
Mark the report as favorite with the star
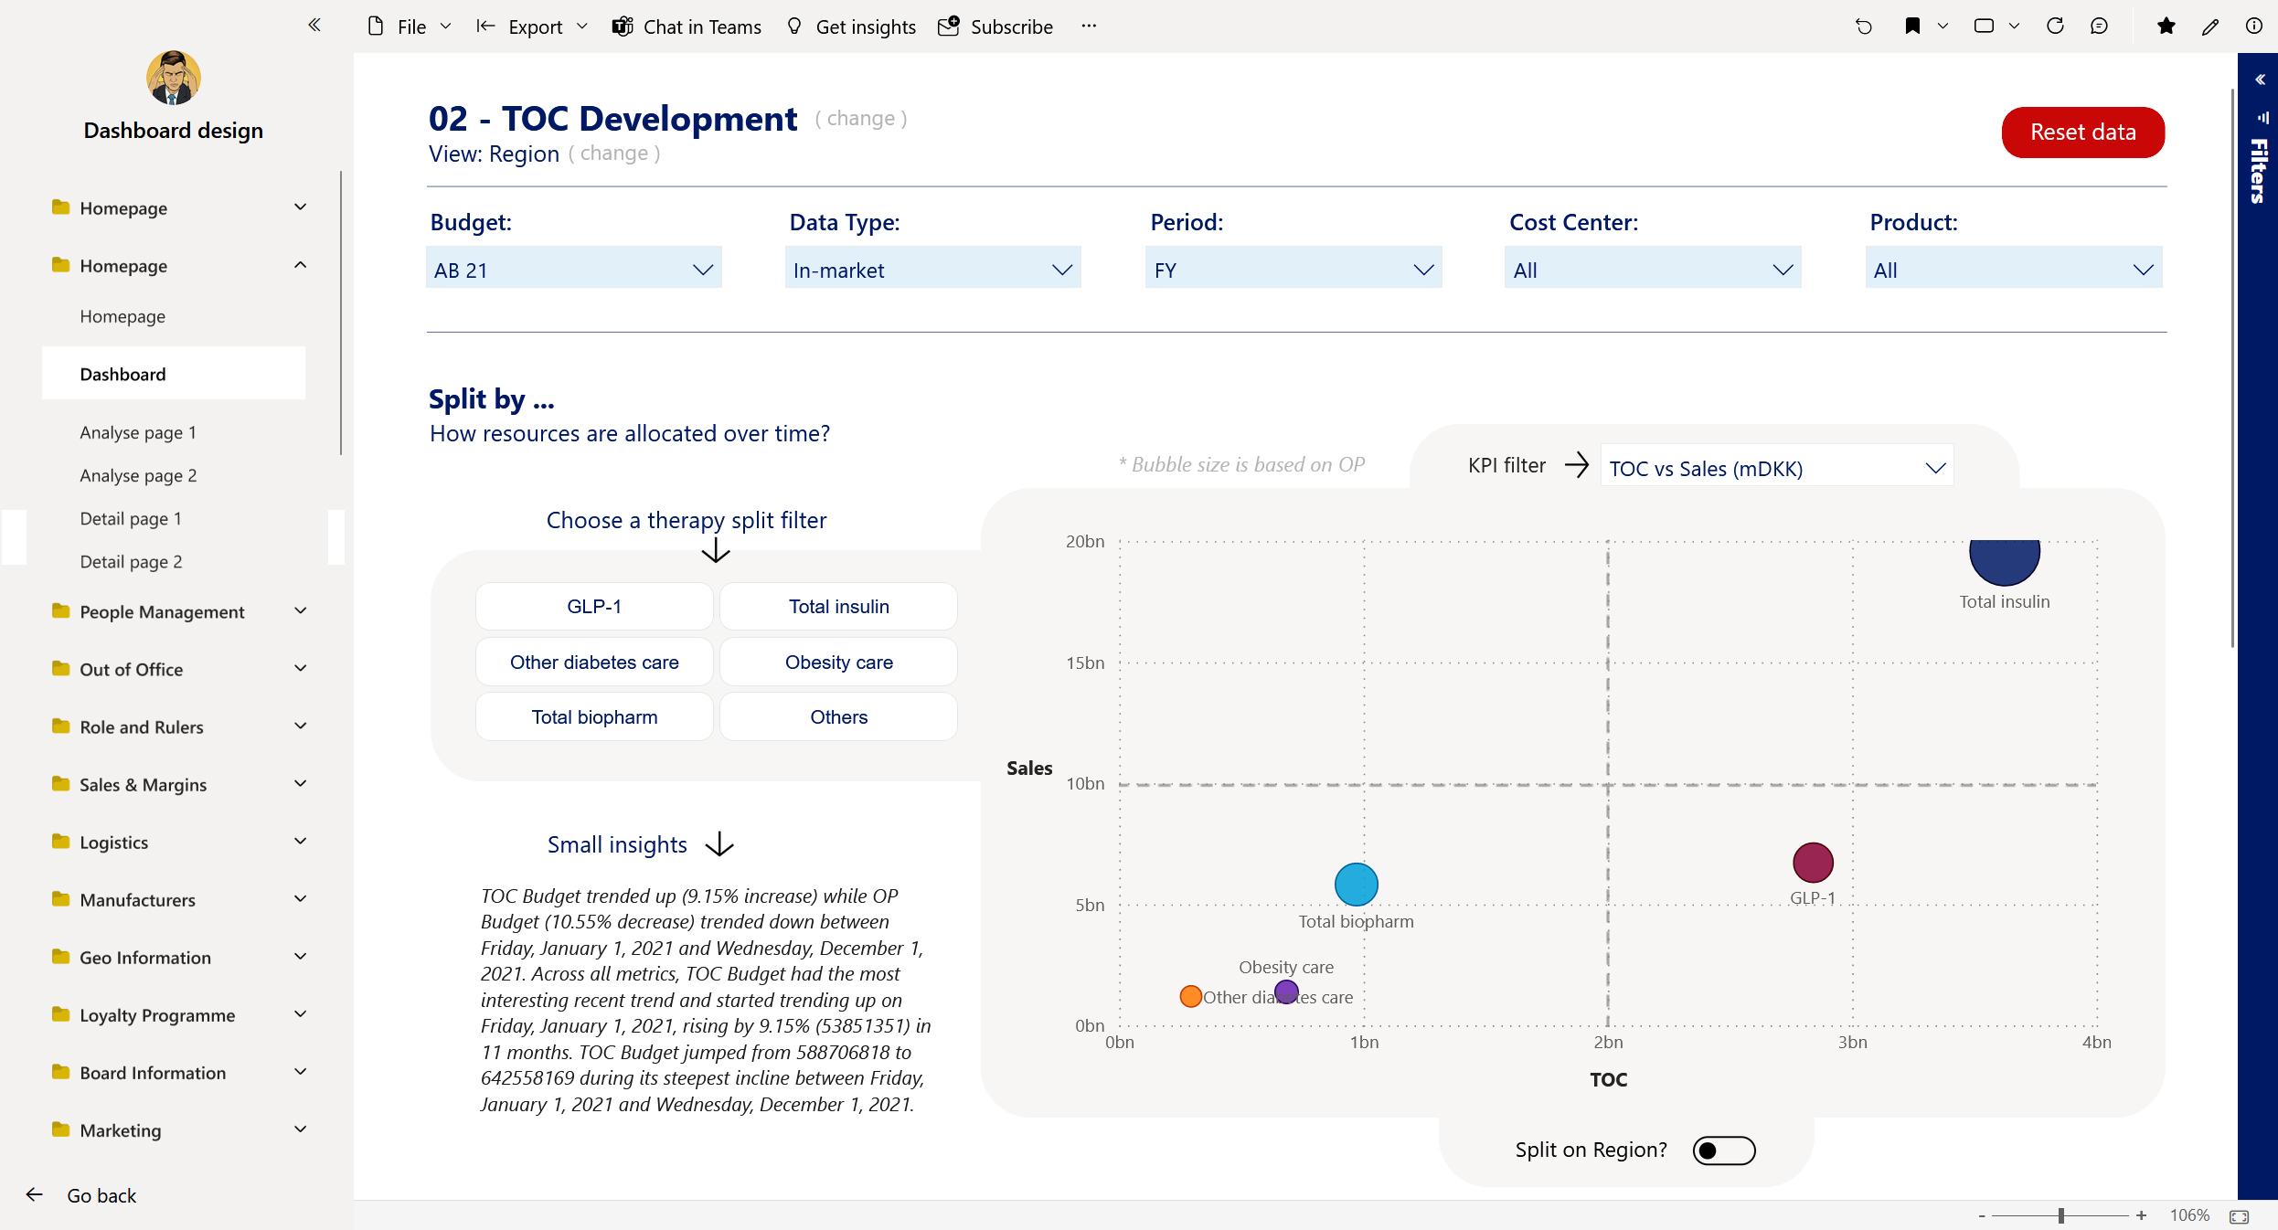tap(2166, 26)
